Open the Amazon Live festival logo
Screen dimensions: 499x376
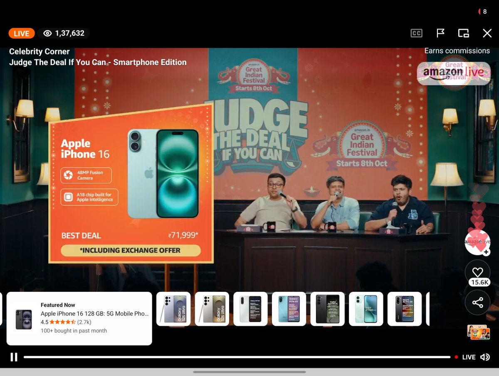coord(454,73)
